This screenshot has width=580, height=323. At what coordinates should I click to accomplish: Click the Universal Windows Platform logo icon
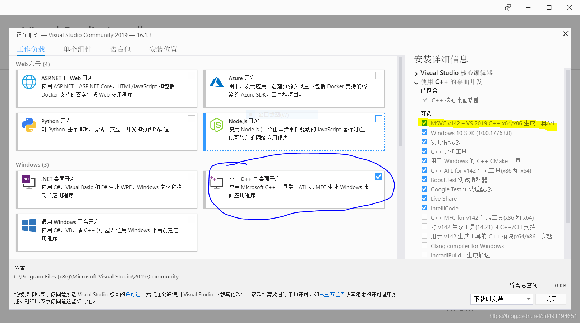(29, 225)
